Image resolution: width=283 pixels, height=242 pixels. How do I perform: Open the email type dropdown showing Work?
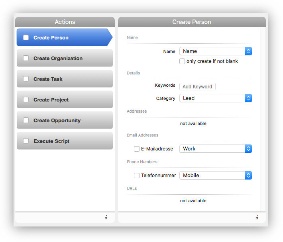pyautogui.click(x=216, y=148)
